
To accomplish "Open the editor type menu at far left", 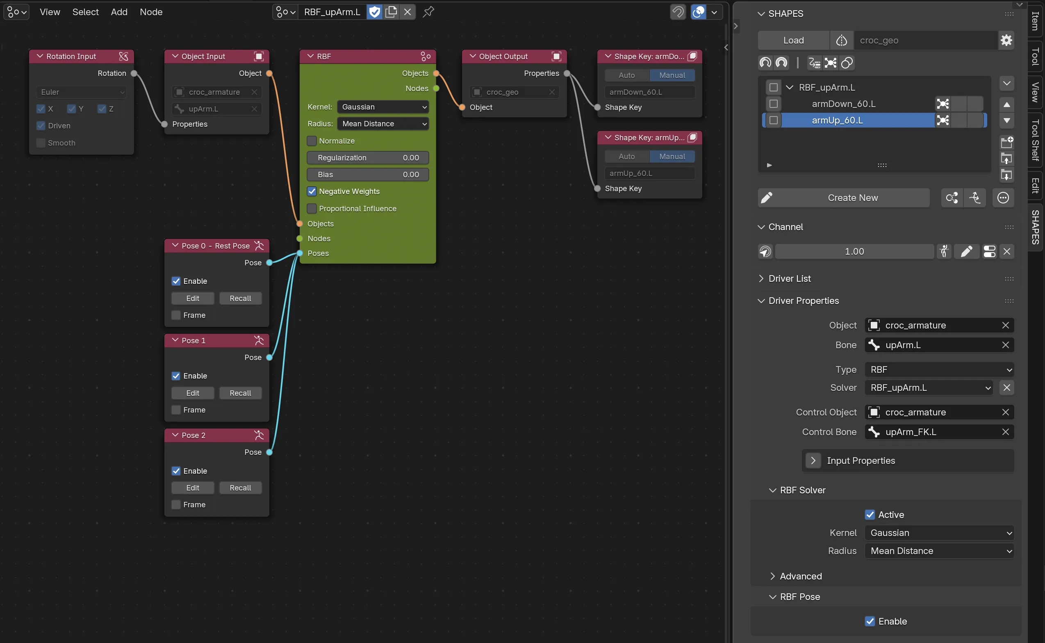I will click(x=16, y=12).
